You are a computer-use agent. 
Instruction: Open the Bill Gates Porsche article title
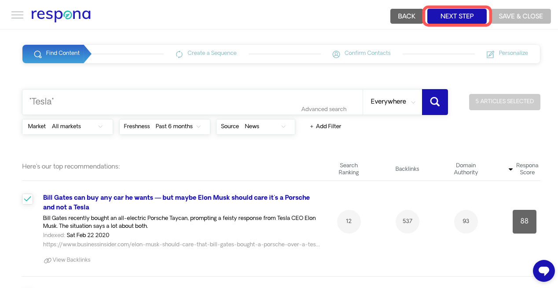coord(176,202)
